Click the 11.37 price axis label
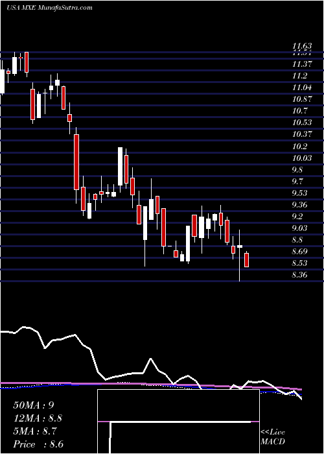Image resolution: width=324 pixels, height=454 pixels. [302, 64]
